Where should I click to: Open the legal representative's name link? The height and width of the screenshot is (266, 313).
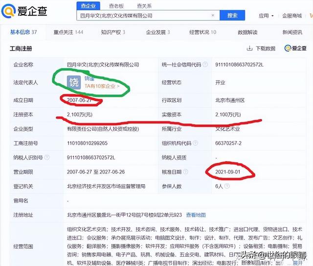pyautogui.click(x=89, y=78)
